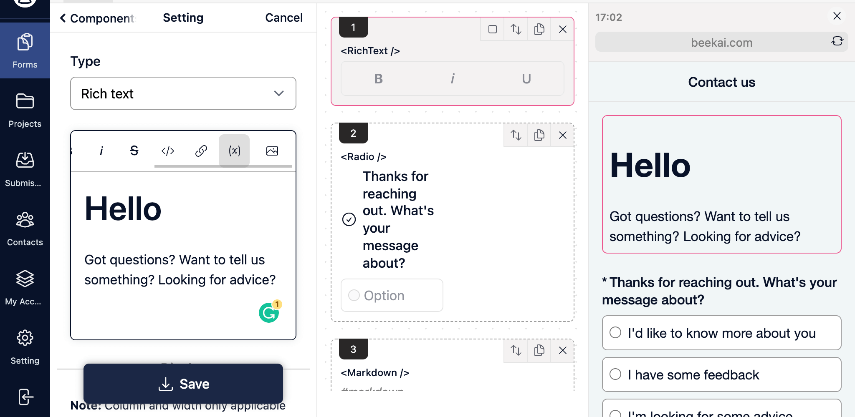Reorder Radio component 2 with arrows icon
This screenshot has width=855, height=417.
coord(516,135)
